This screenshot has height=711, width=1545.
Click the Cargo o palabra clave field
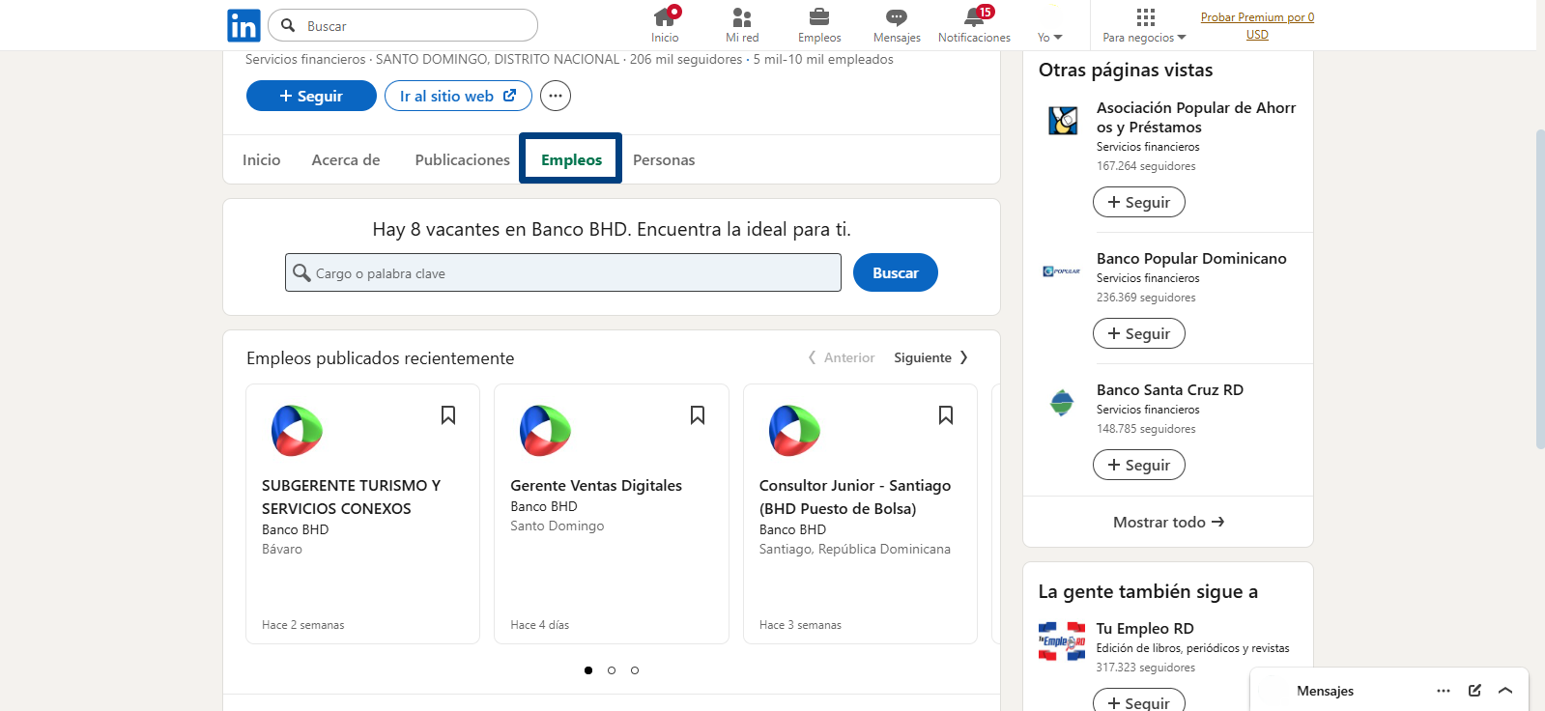point(563,272)
